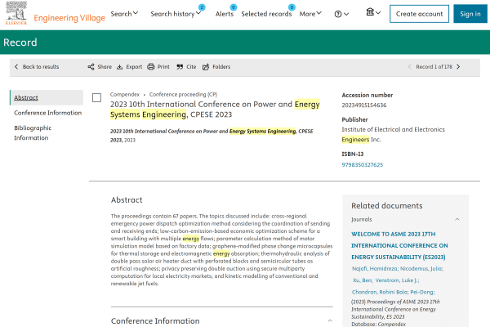Screen dimensions: 490x327
Task: Go to the previous record arrow
Action: click(x=409, y=67)
